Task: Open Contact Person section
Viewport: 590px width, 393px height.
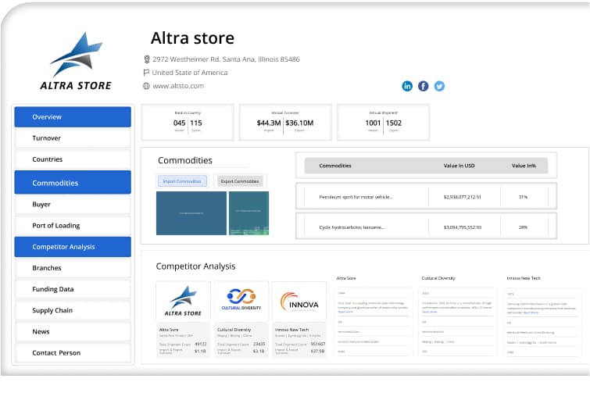Action: click(x=73, y=352)
